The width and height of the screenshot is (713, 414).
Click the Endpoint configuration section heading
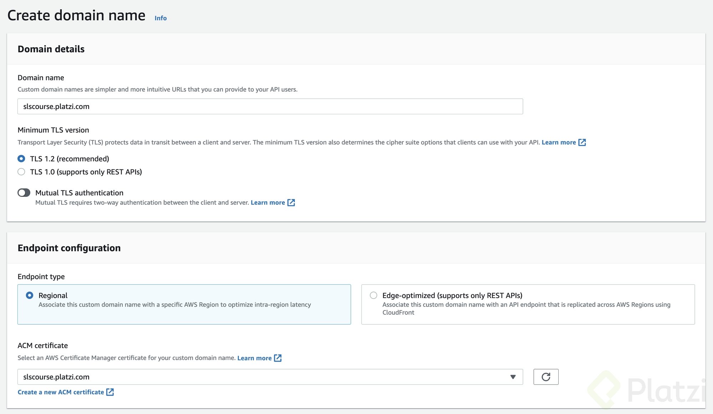click(69, 248)
